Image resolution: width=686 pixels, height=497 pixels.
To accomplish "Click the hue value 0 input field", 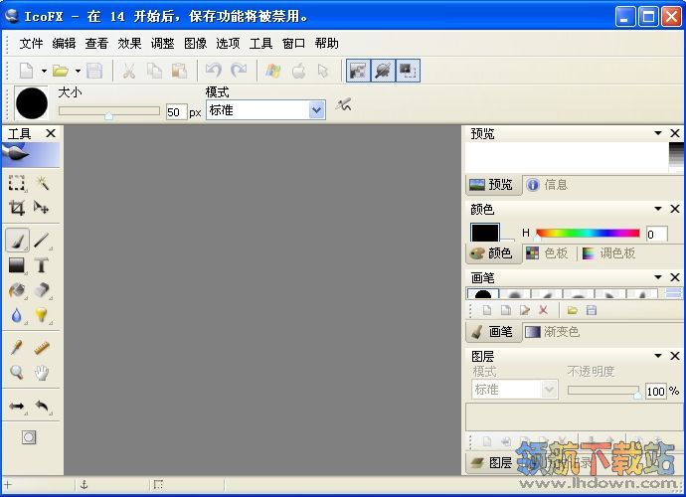I will pyautogui.click(x=657, y=234).
